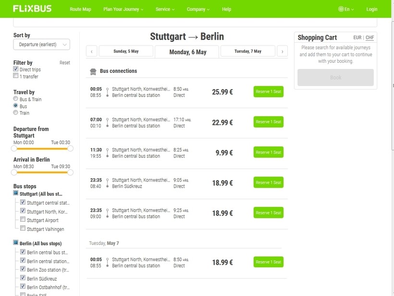Select Bus & Train travel option
This screenshot has height=296, width=394.
pos(16,99)
